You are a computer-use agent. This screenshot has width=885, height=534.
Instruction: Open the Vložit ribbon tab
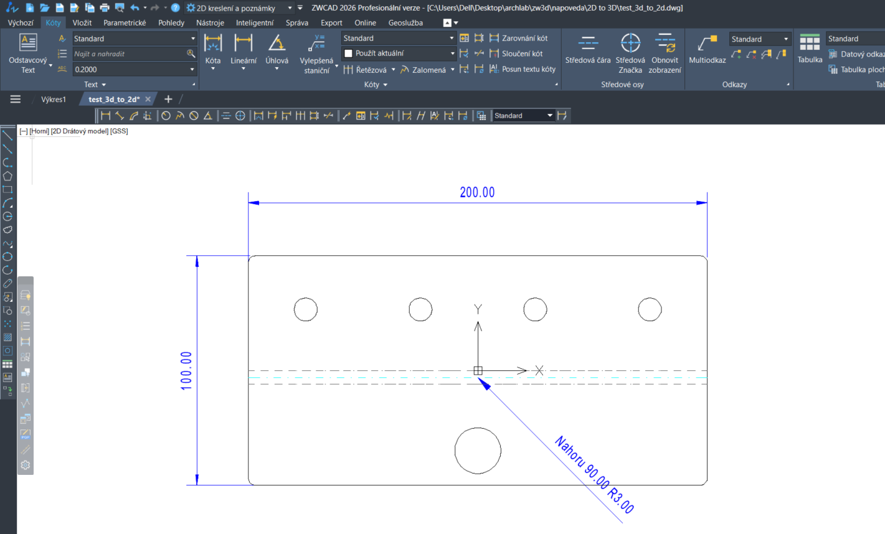[82, 23]
